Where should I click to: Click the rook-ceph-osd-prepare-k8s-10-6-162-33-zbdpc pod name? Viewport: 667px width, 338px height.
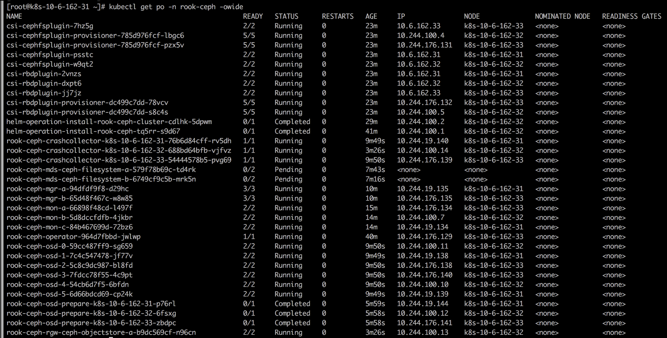coord(91,323)
